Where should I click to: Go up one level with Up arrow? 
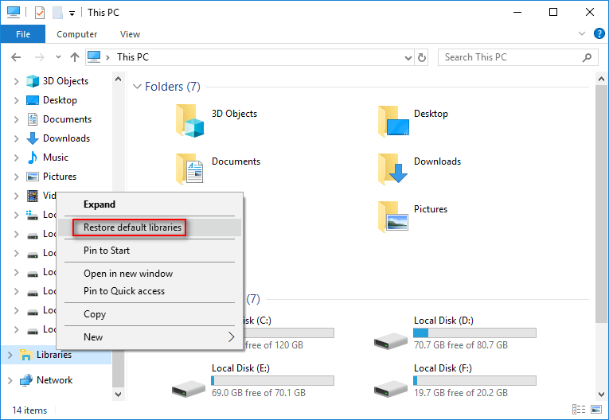click(75, 57)
